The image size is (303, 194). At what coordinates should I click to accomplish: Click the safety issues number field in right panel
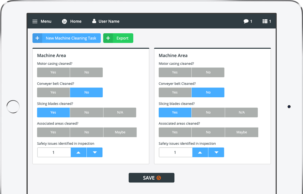point(175,152)
